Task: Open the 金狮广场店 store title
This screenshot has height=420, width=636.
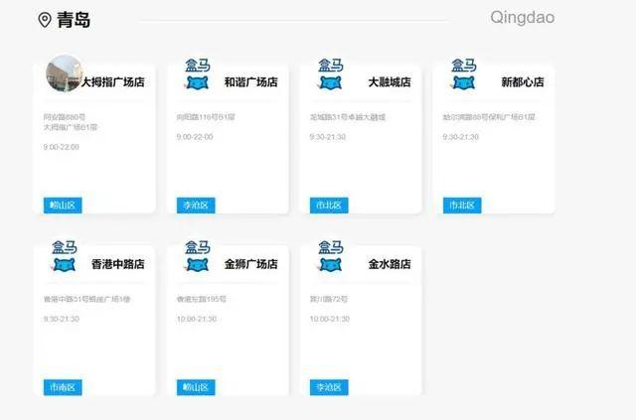Action: pyautogui.click(x=251, y=264)
